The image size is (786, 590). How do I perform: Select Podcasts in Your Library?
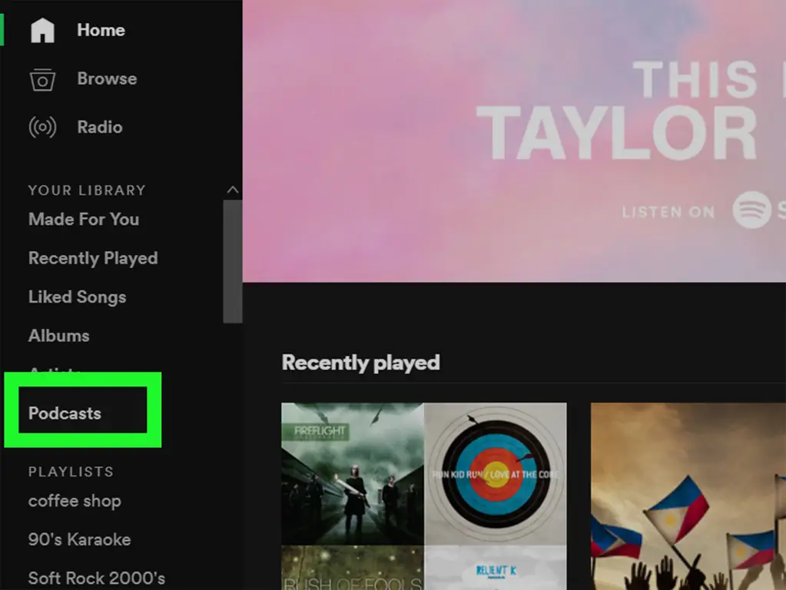65,413
